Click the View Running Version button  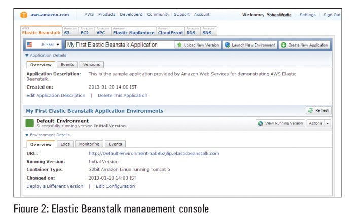[280, 123]
